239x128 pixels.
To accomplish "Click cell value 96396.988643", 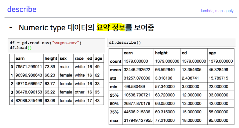I will point(29,75).
